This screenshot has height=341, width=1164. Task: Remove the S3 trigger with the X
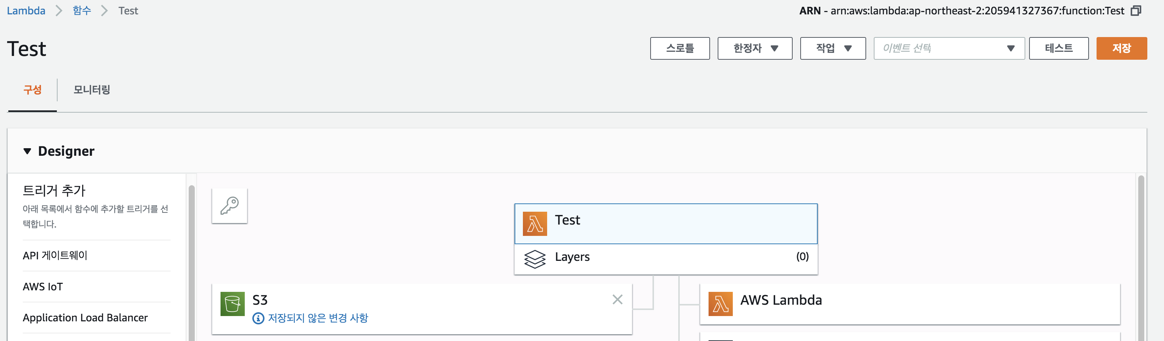point(617,299)
